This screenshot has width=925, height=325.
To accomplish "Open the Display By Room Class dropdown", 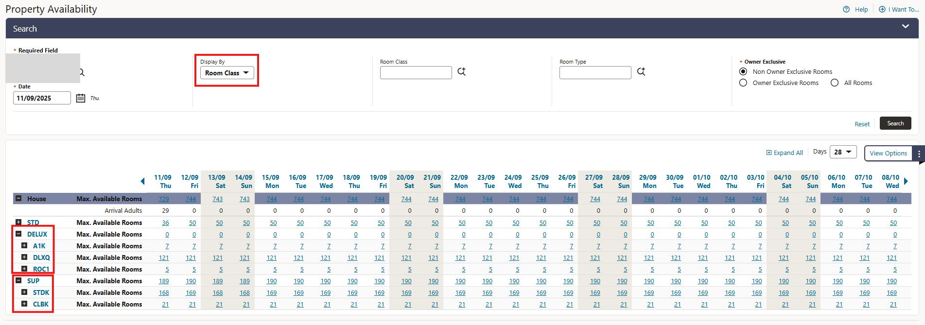I will pos(227,73).
